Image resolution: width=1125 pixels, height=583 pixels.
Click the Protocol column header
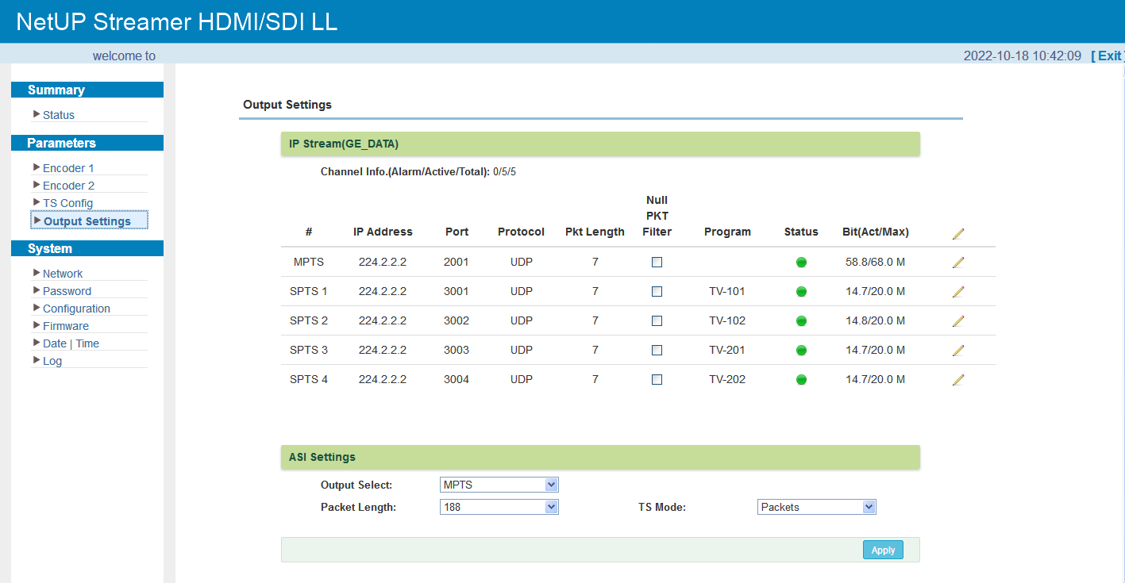[x=521, y=232]
